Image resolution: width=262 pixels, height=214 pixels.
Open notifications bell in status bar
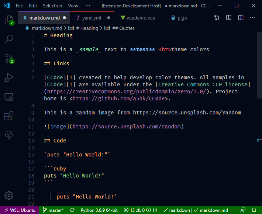[254, 210]
